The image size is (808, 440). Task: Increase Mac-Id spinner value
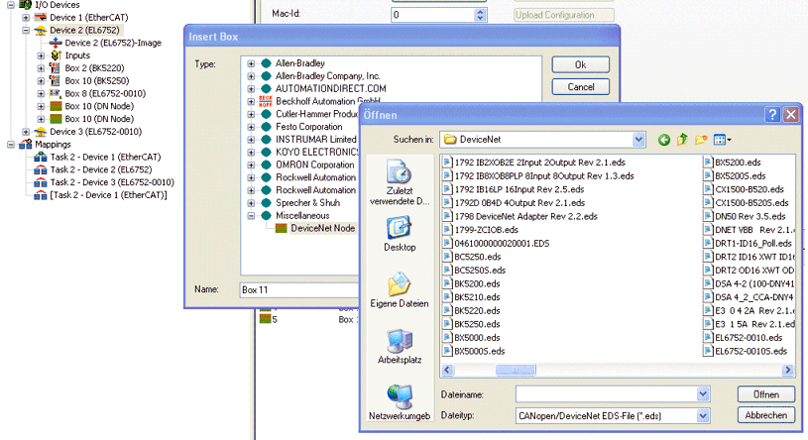click(480, 11)
